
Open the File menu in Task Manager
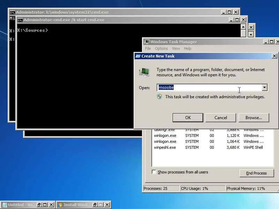[x=148, y=48]
